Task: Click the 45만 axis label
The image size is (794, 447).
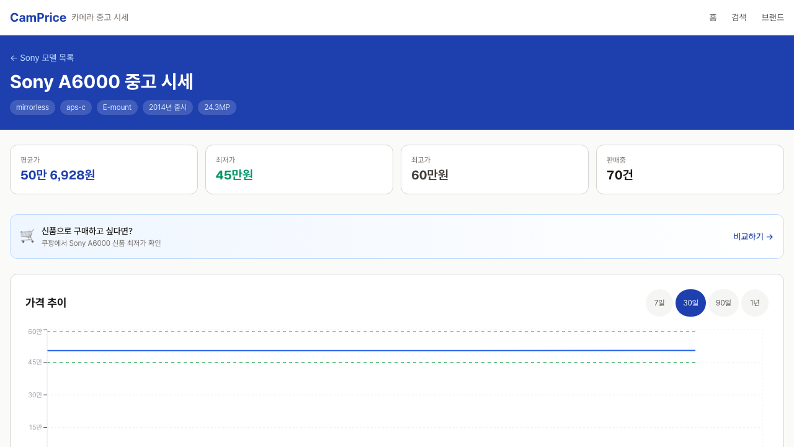Action: 35,362
